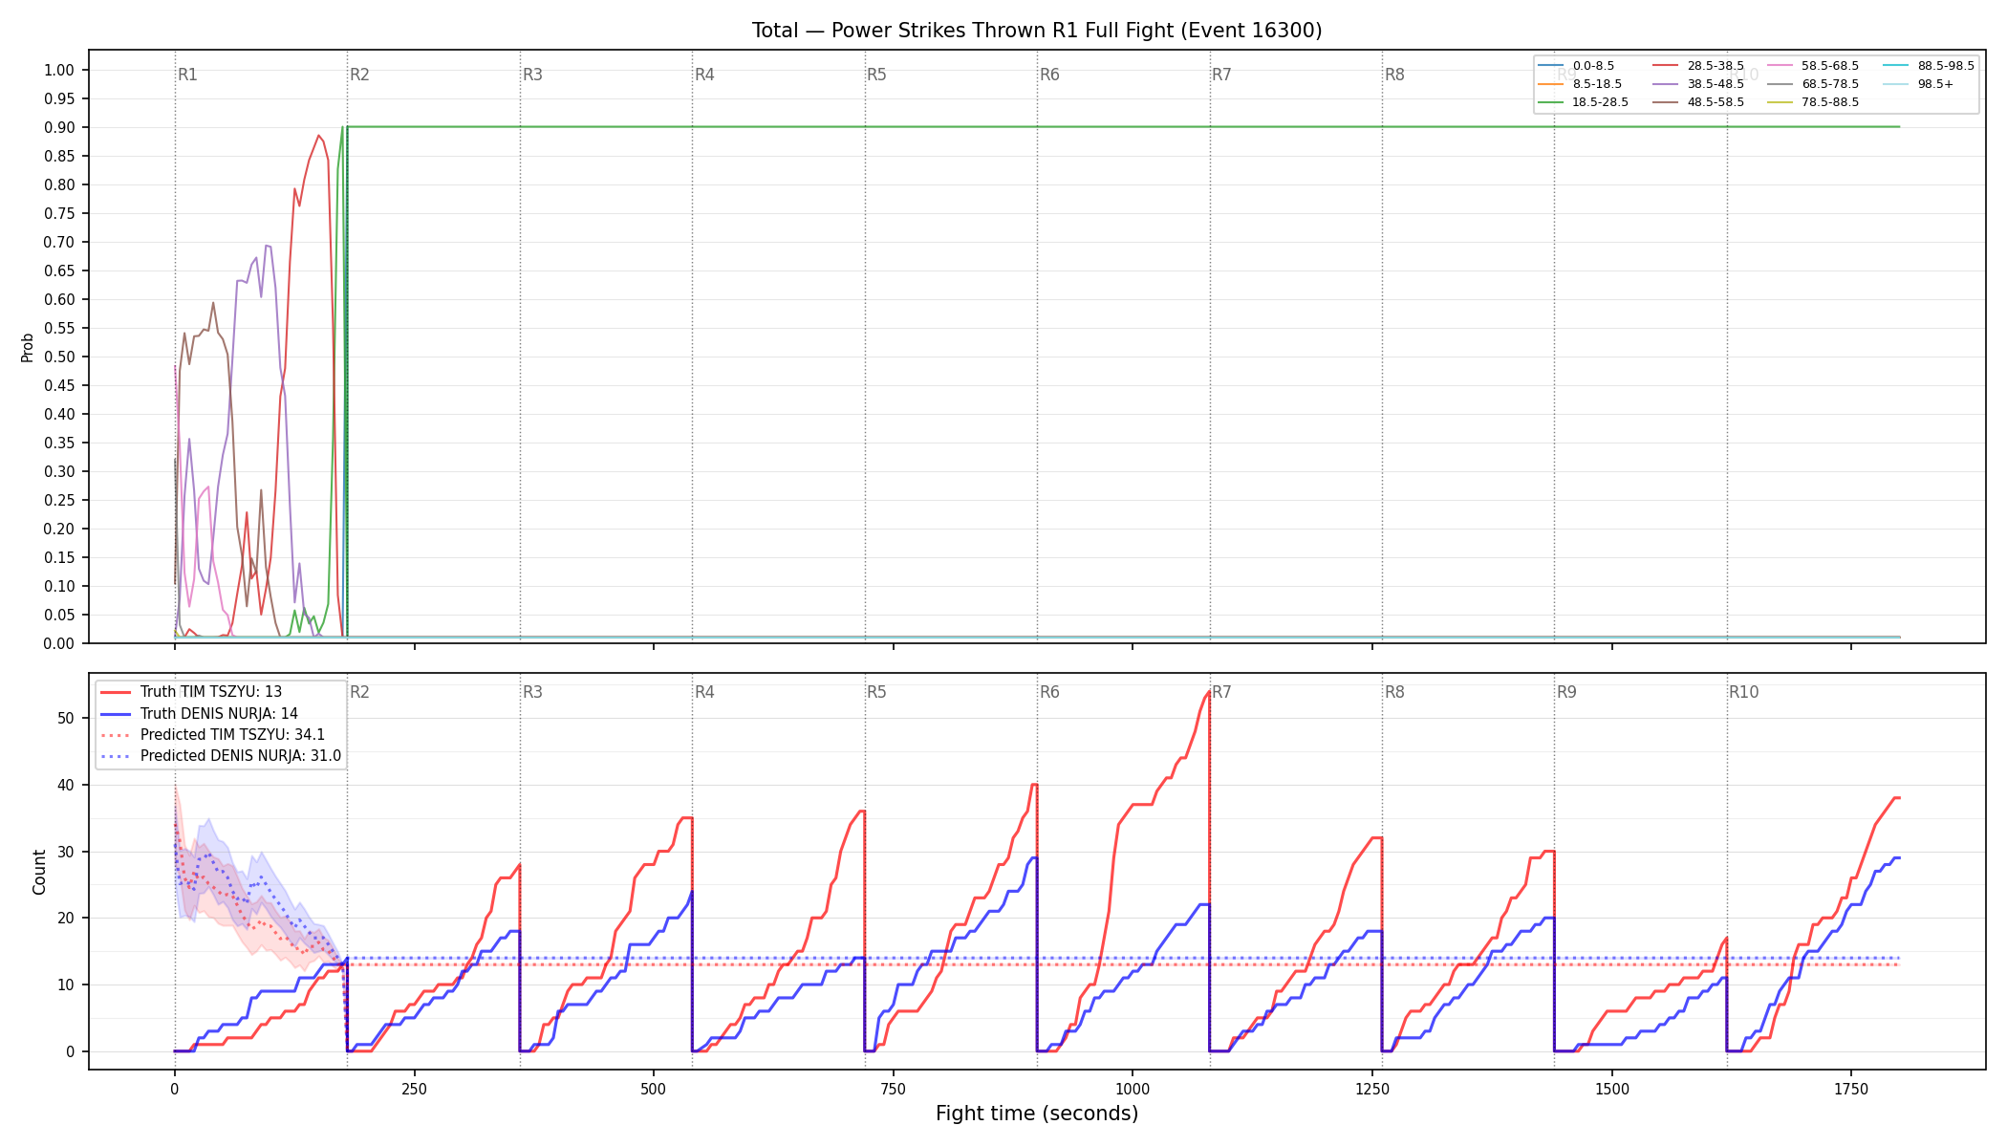Click the 1000 tick on time axis

[x=1133, y=1089]
